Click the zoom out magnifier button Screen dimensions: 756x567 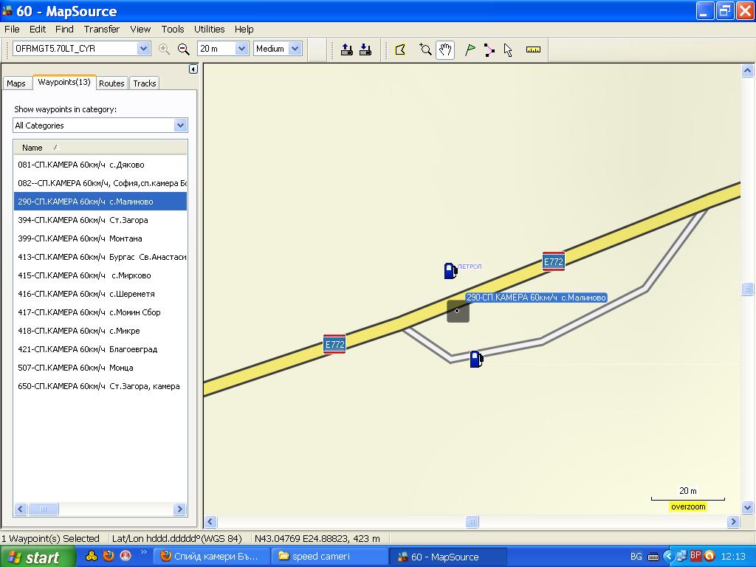coord(184,49)
